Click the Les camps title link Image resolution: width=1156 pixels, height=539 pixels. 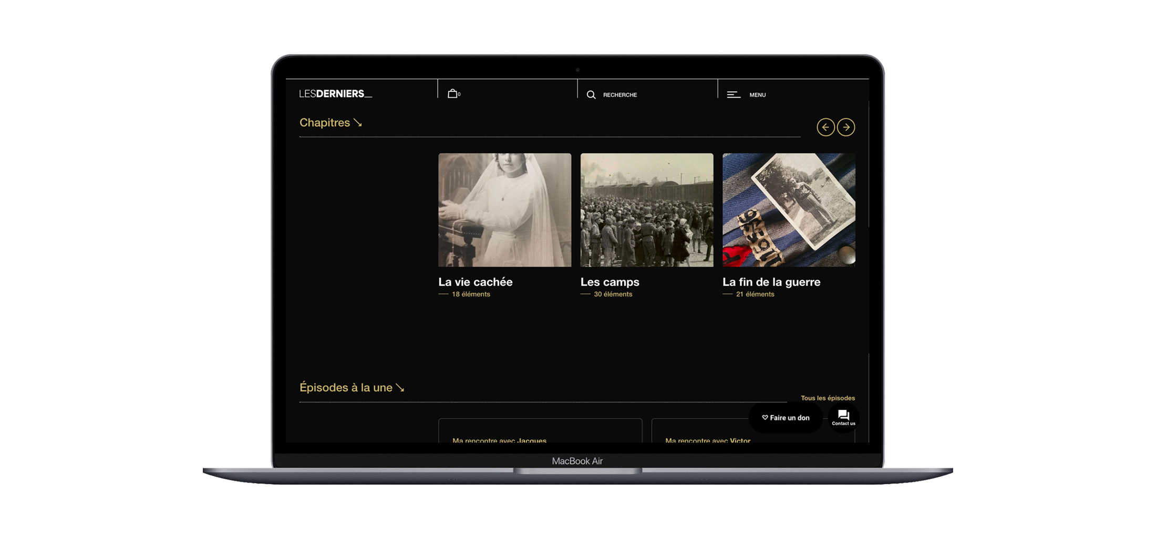pos(610,282)
